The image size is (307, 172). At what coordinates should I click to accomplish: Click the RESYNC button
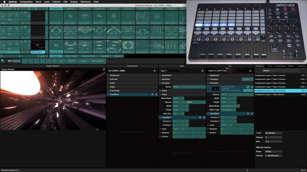[x=71, y=61]
